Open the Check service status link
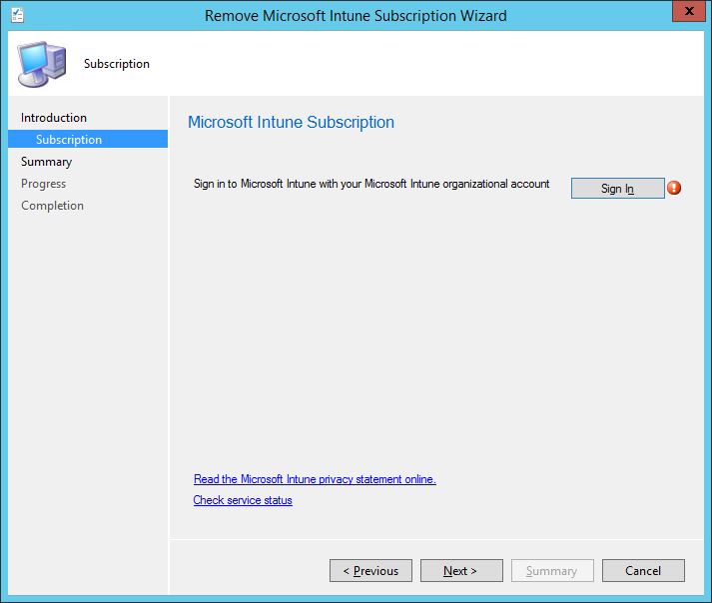The width and height of the screenshot is (712, 603). coord(243,500)
